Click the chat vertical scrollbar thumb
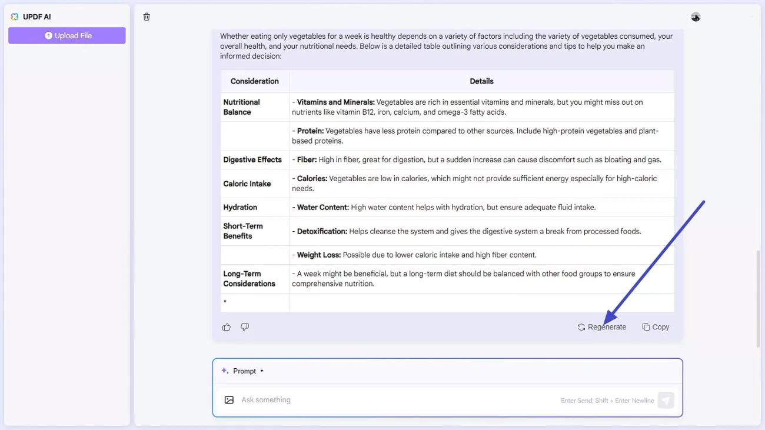 (758, 298)
